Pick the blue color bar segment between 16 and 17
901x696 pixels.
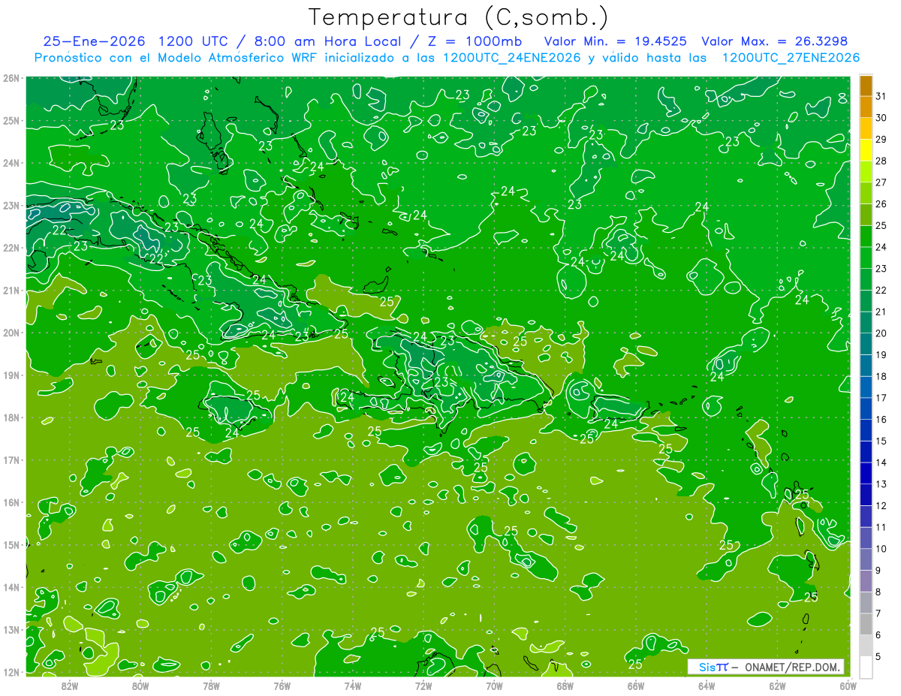[866, 408]
